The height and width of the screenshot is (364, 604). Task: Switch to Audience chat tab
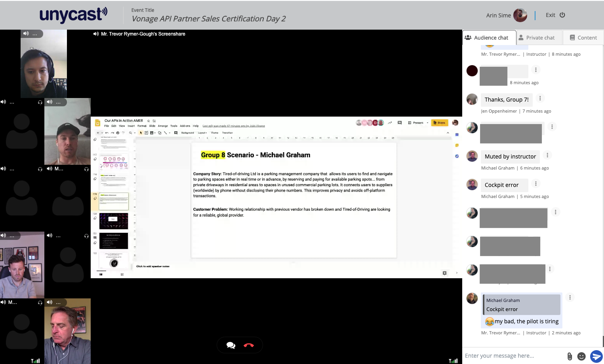490,38
